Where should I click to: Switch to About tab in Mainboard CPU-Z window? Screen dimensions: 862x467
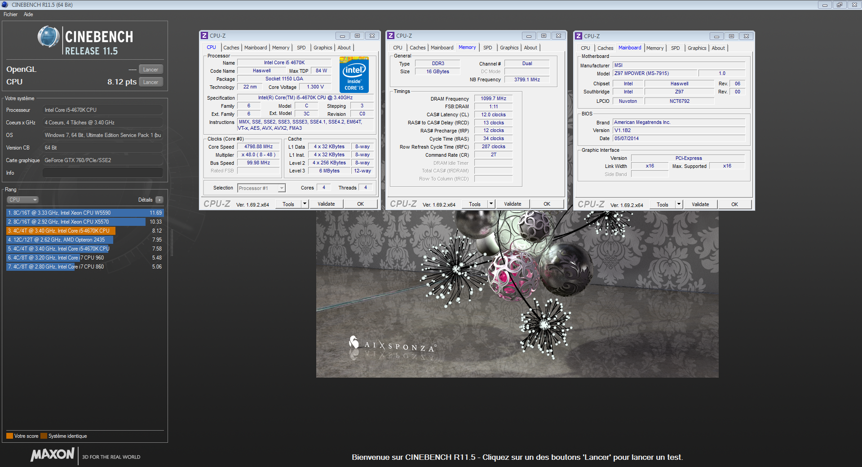718,48
